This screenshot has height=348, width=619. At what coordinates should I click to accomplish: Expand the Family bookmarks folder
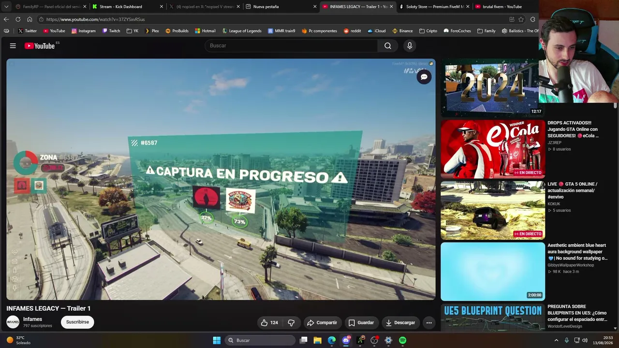point(486,31)
